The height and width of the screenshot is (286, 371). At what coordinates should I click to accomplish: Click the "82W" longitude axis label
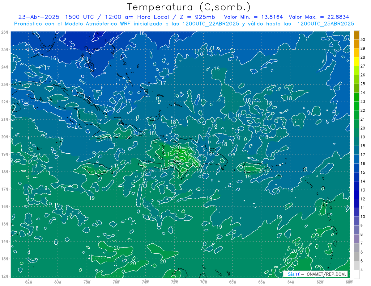[29, 282]
